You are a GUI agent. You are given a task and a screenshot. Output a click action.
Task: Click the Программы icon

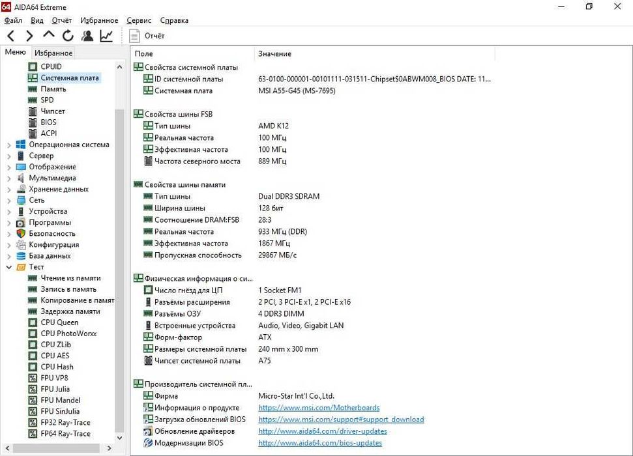coord(21,223)
